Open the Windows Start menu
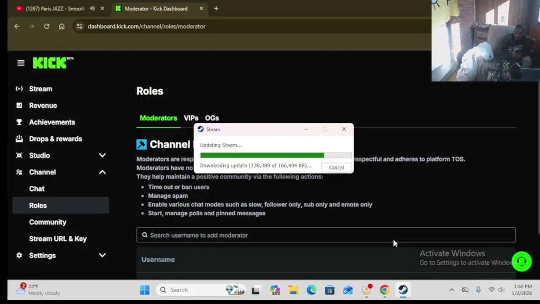The height and width of the screenshot is (304, 540). pyautogui.click(x=145, y=290)
